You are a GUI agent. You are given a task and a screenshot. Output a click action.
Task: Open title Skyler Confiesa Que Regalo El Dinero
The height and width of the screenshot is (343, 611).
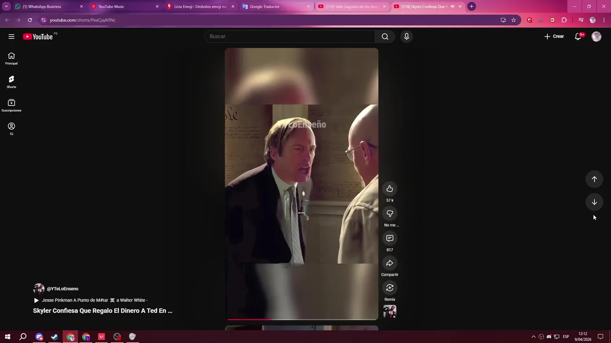point(103,311)
